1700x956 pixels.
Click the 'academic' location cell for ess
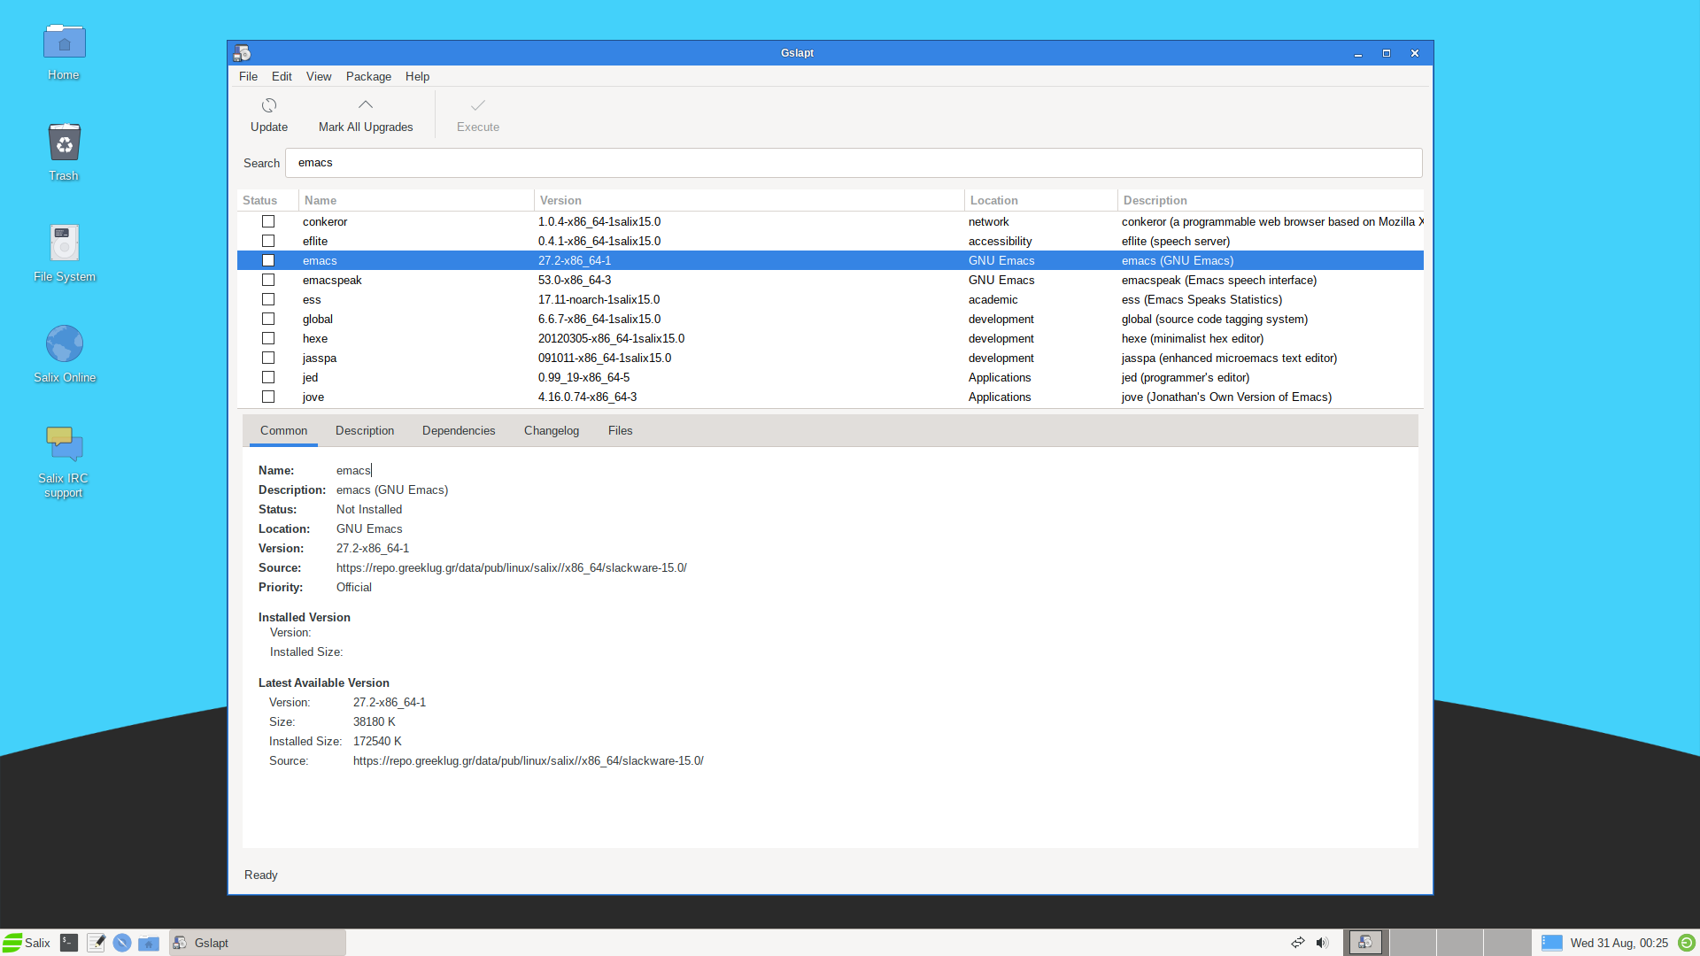(x=993, y=300)
